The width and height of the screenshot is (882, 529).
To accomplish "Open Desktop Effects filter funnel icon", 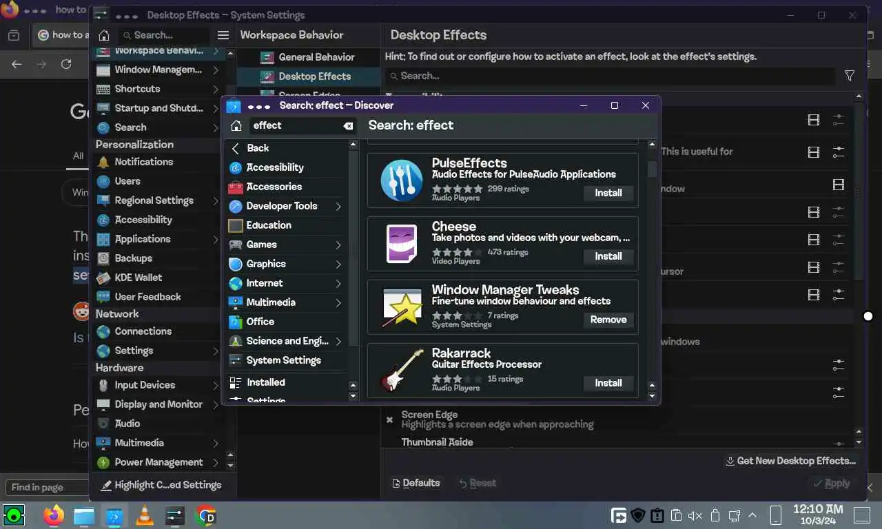I will 850,76.
